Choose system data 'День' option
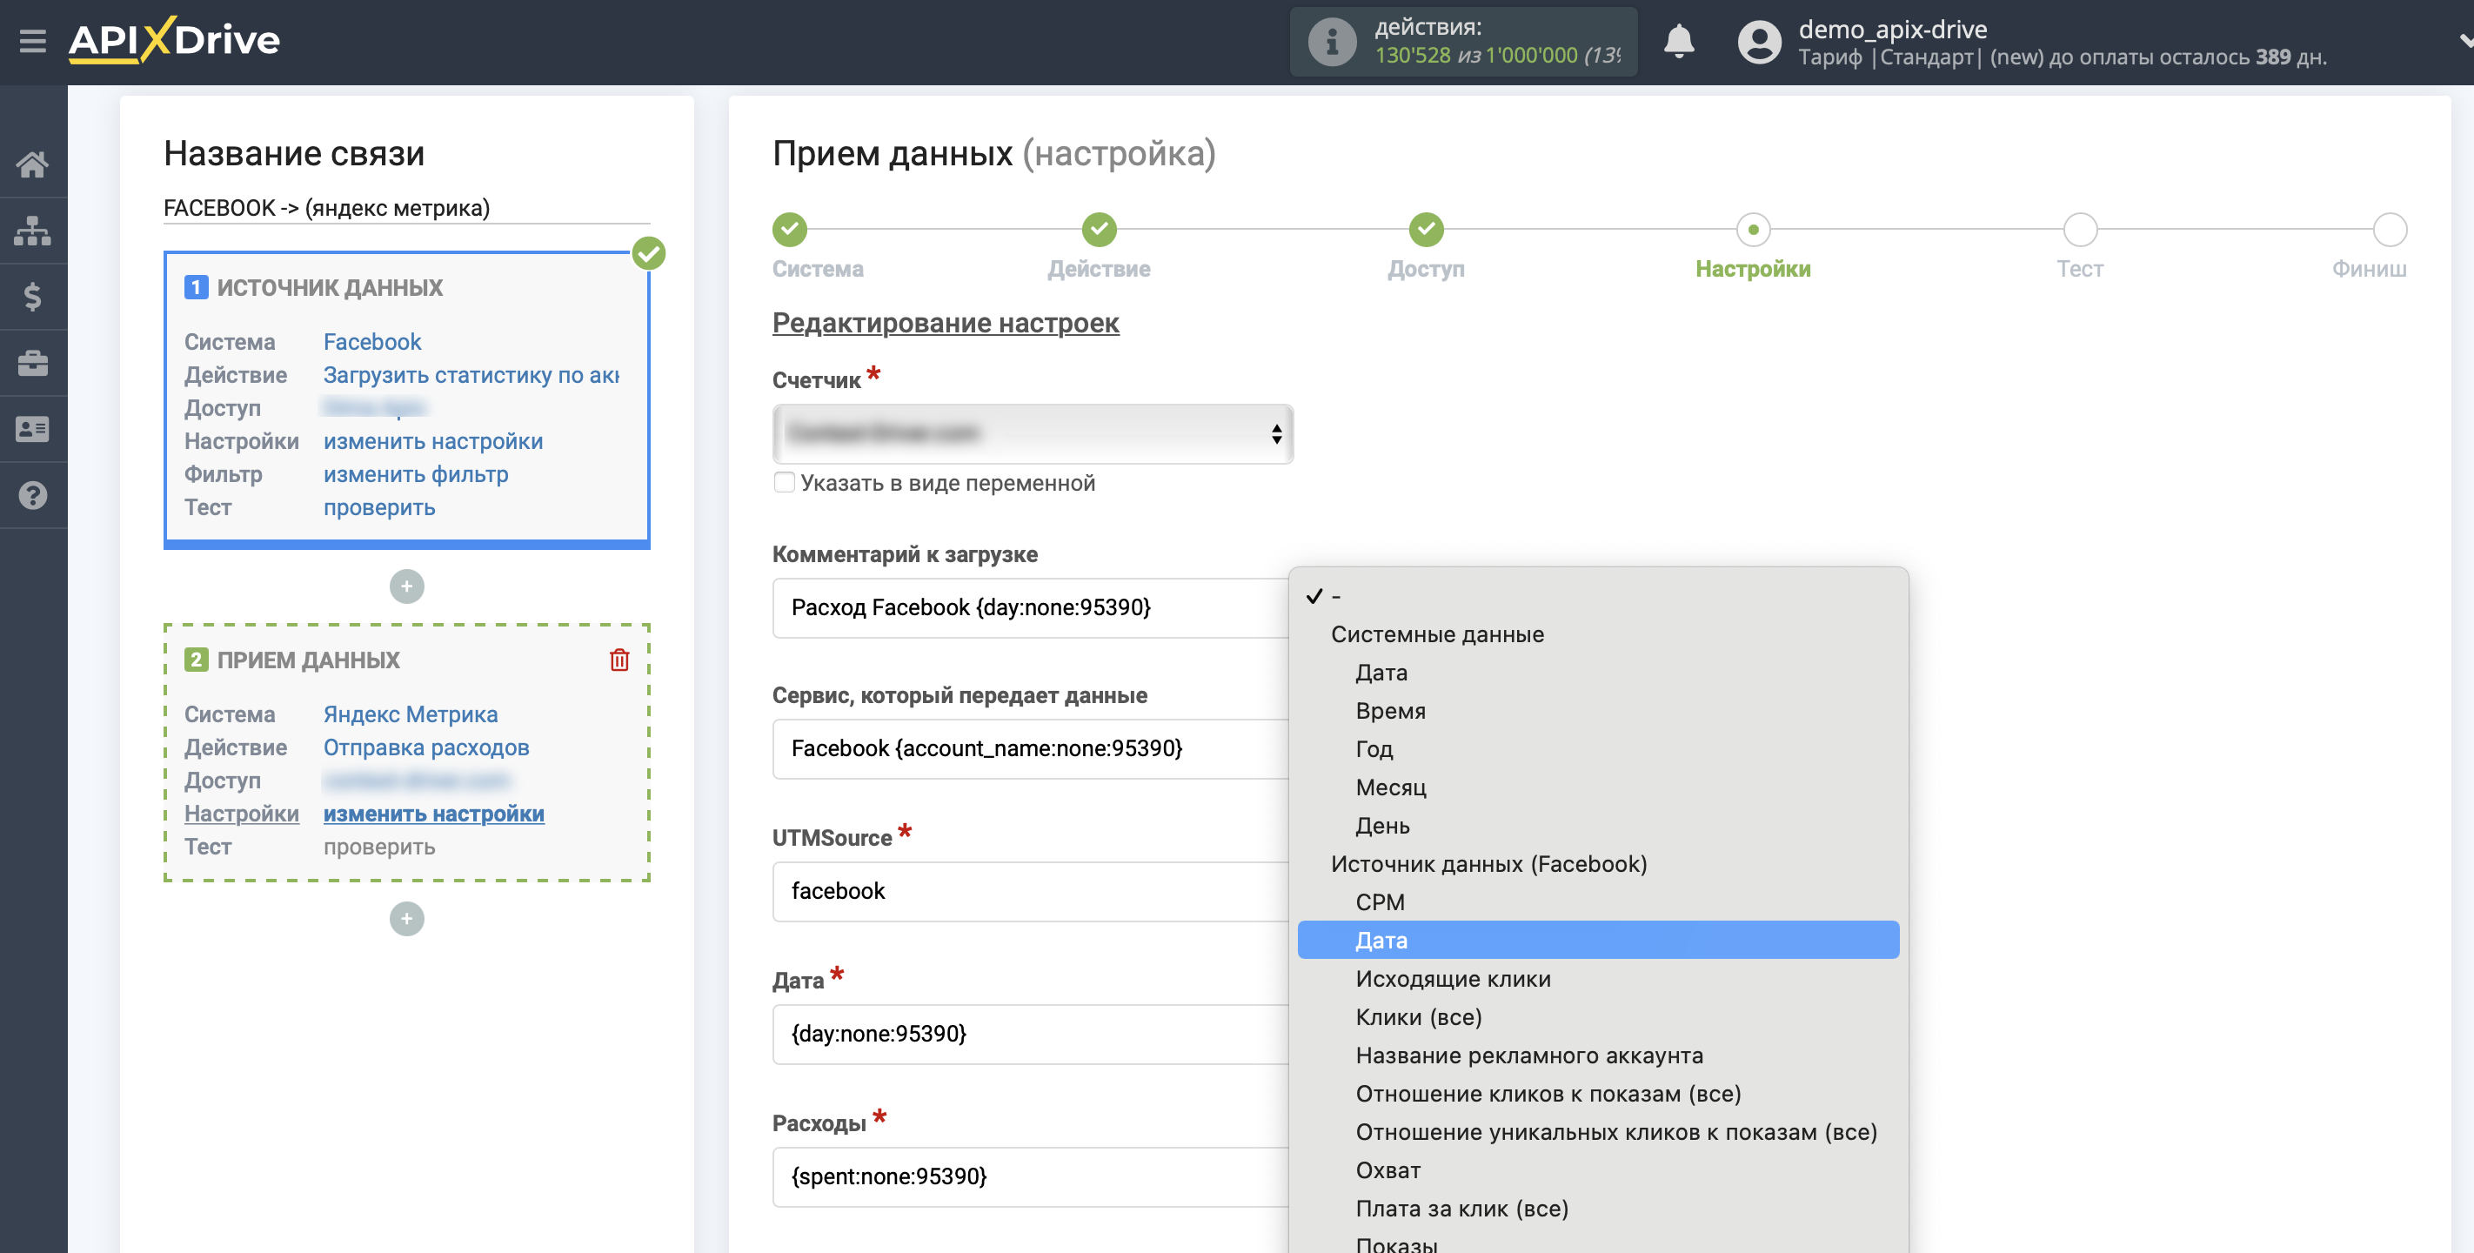This screenshot has width=2474, height=1253. coord(1598,827)
